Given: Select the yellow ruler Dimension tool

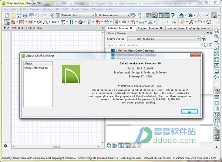Looking at the screenshot, I should [x=182, y=22].
